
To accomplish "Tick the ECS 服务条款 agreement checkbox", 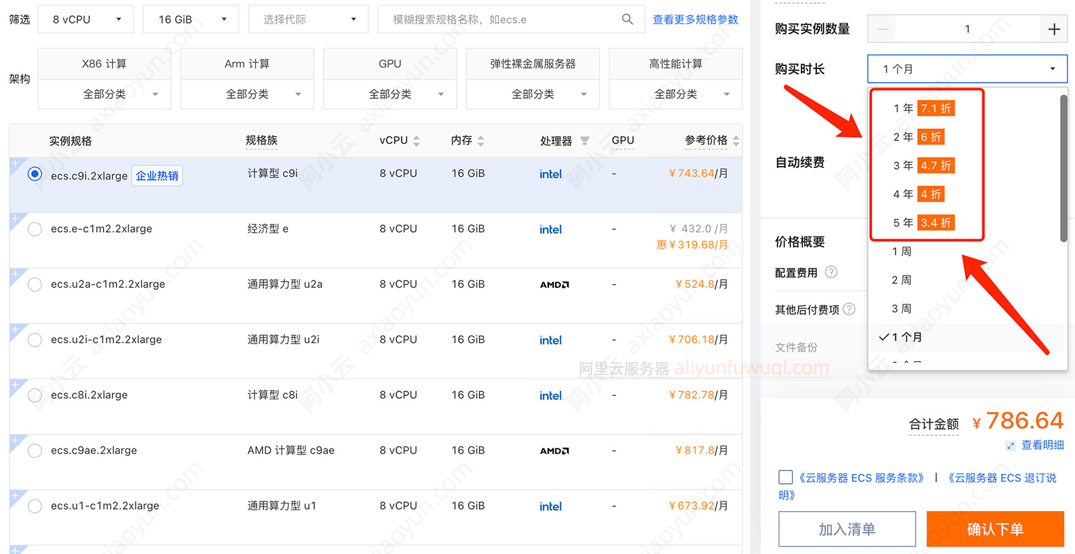I will click(785, 477).
